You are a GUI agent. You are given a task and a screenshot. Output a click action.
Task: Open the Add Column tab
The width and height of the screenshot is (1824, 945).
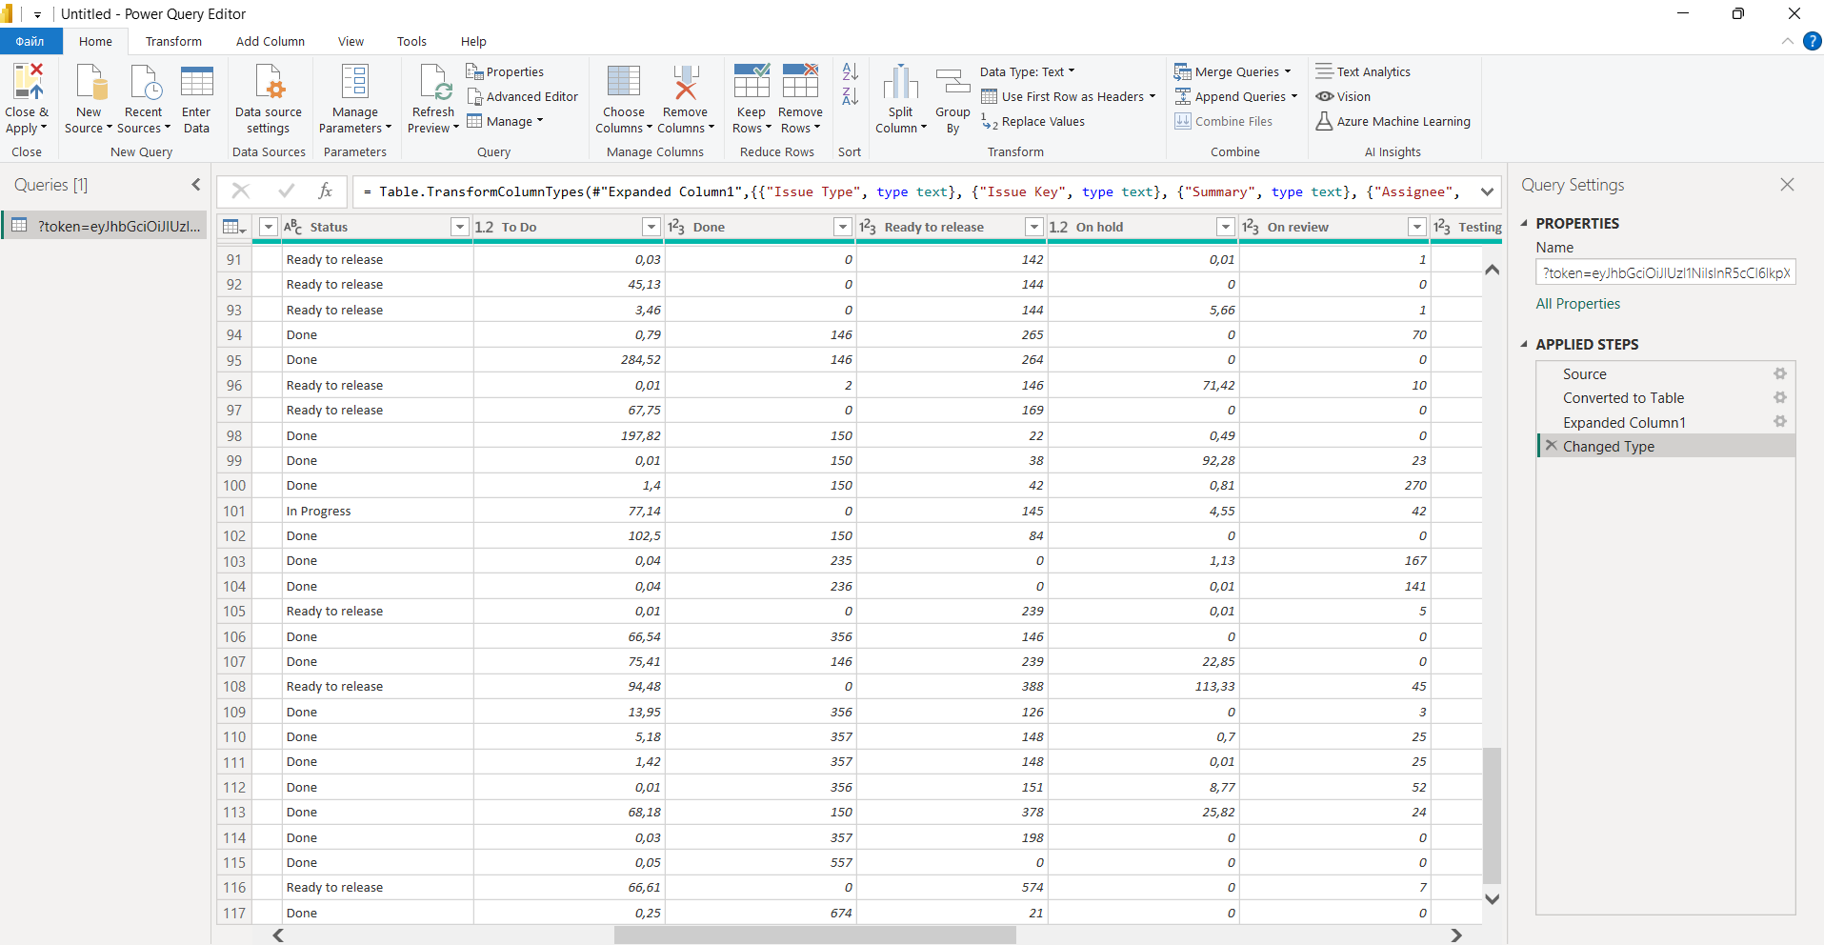point(271,42)
